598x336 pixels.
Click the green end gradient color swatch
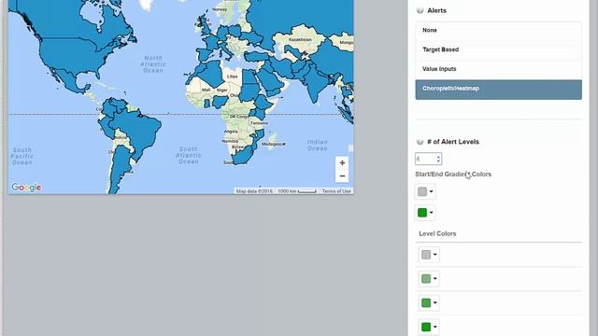pos(422,213)
